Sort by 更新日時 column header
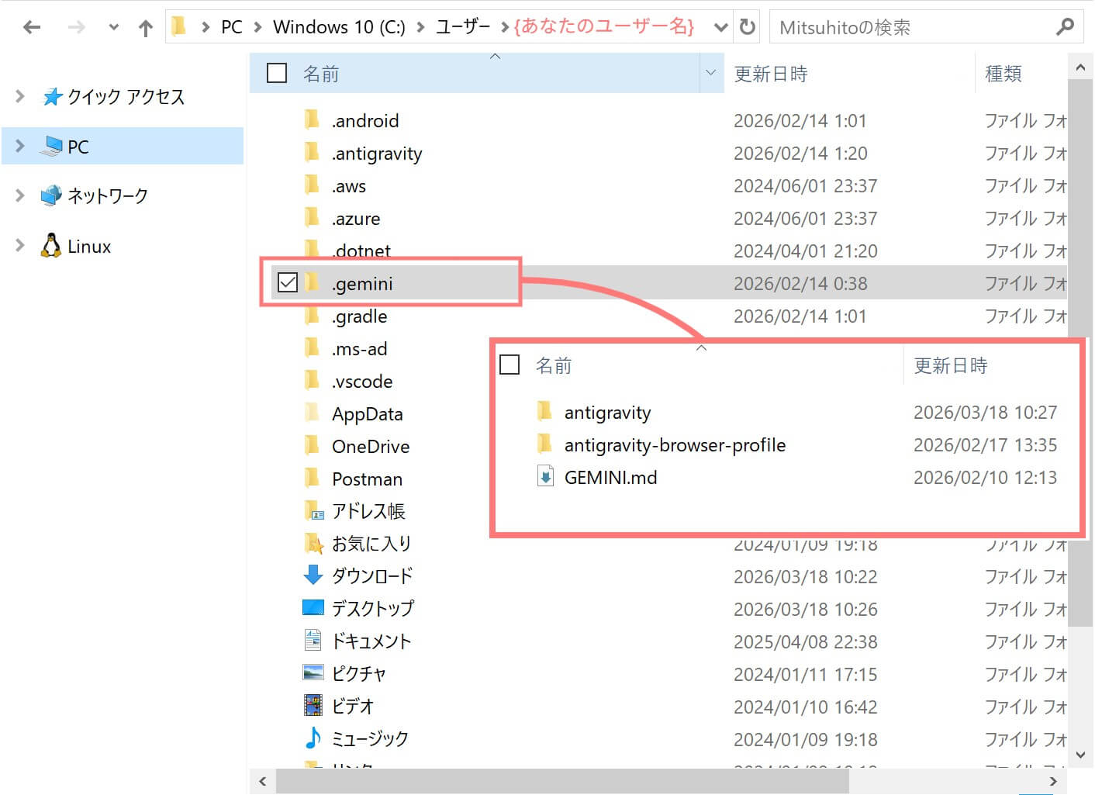 pyautogui.click(x=771, y=74)
